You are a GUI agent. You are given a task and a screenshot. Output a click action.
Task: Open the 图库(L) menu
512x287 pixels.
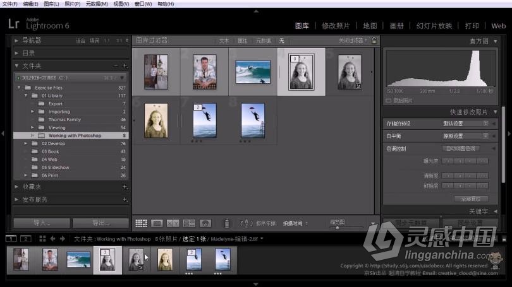pos(51,4)
